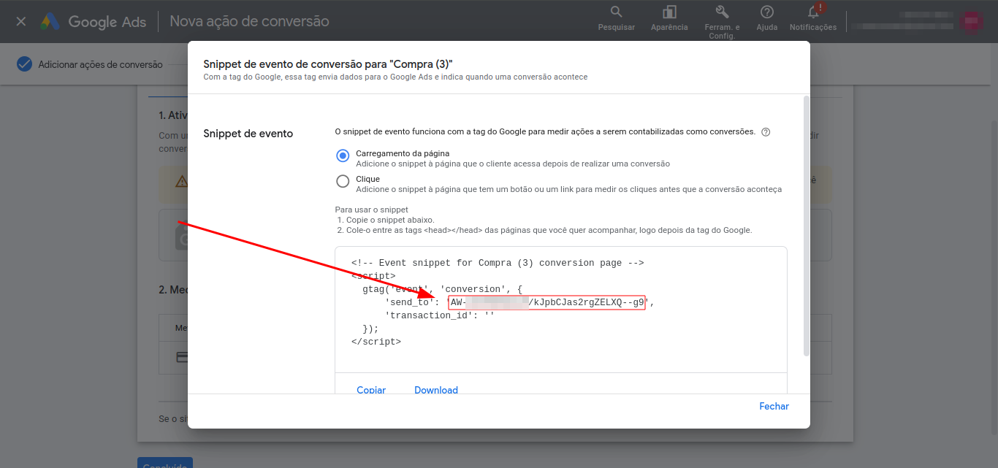Open Ferramentas e Configurações wrench icon

tap(722, 12)
